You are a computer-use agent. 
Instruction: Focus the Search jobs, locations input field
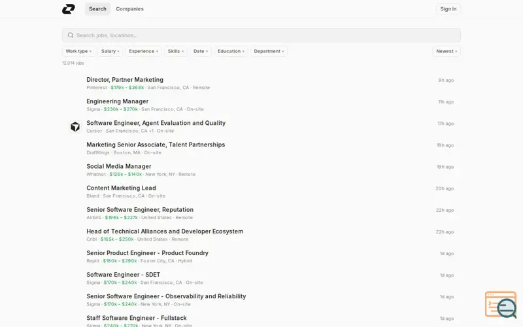[261, 35]
